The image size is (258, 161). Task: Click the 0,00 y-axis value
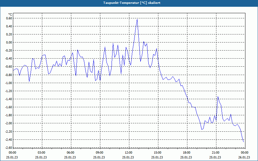(x=10, y=43)
